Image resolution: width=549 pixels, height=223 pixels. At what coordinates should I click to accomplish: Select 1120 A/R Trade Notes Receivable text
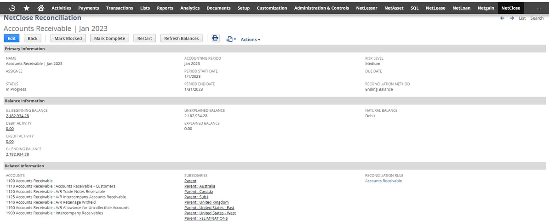coord(55,192)
